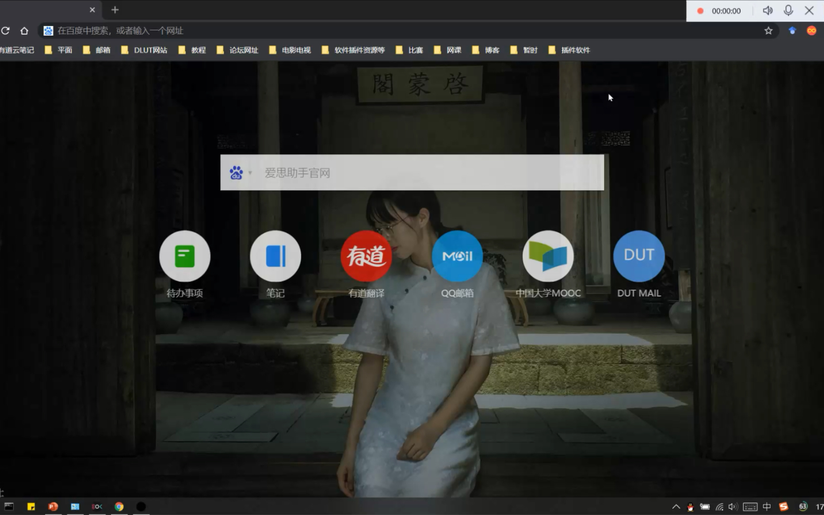Open the 插件软件 bookmark folder
This screenshot has height=515, width=824.
(x=570, y=50)
